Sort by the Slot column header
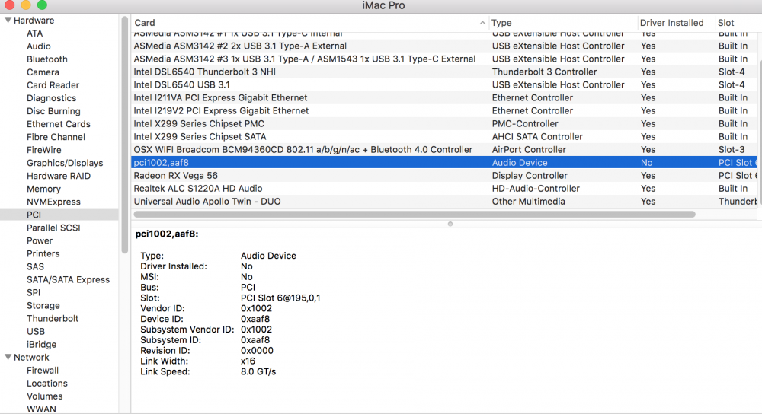The width and height of the screenshot is (762, 414). click(x=726, y=23)
